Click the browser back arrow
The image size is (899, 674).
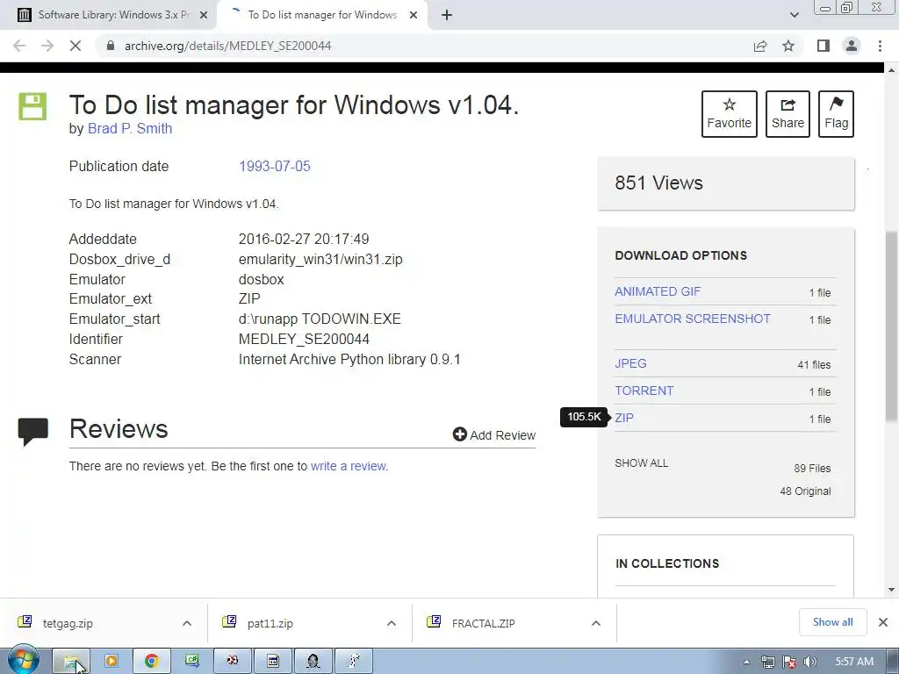tap(19, 46)
